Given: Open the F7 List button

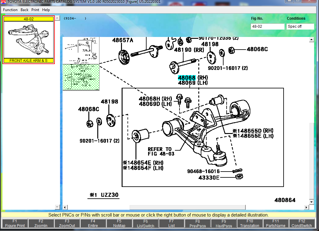Looking at the screenshot, I should [172, 223].
